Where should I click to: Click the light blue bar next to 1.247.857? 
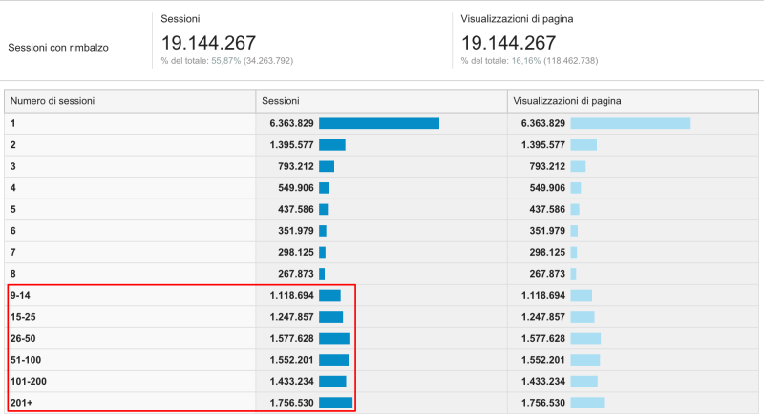coord(582,317)
